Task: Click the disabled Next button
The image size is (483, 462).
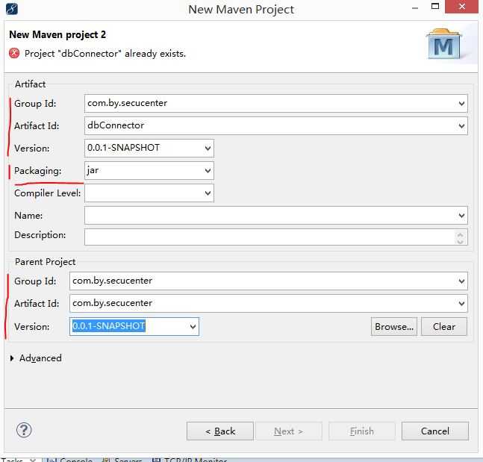Action: click(289, 431)
